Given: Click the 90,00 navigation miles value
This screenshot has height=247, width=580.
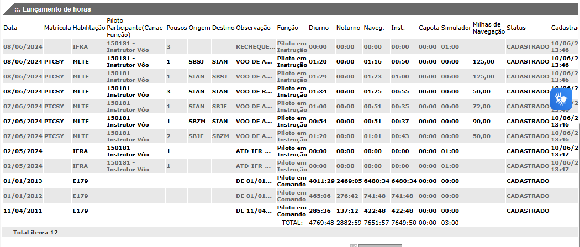Looking at the screenshot, I should pos(482,121).
